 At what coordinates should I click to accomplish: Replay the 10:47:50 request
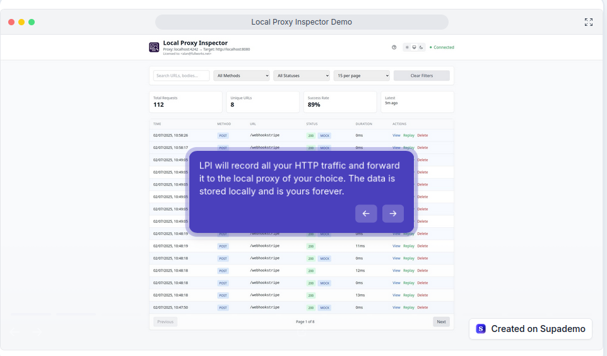409,307
